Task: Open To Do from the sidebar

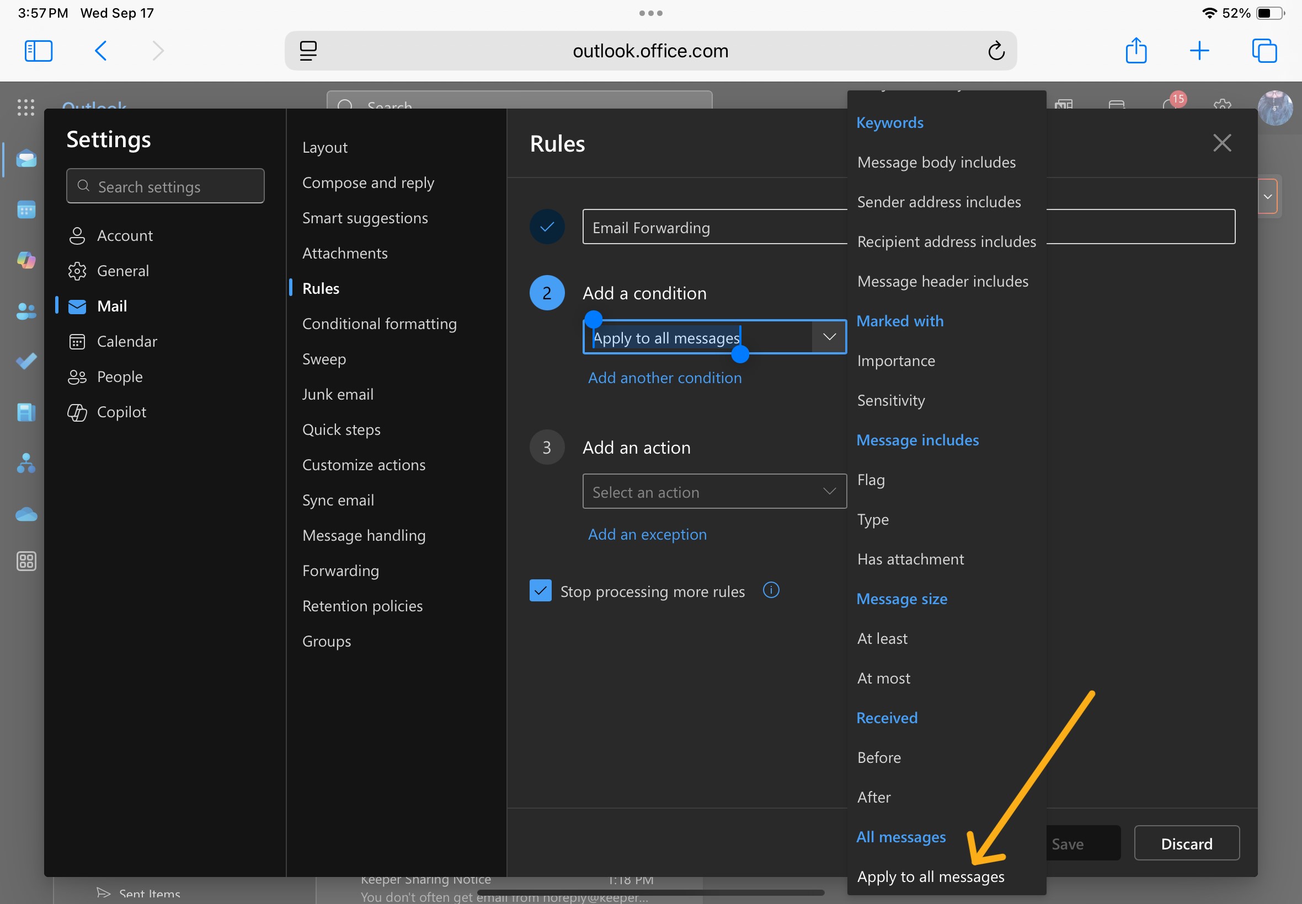Action: point(26,362)
